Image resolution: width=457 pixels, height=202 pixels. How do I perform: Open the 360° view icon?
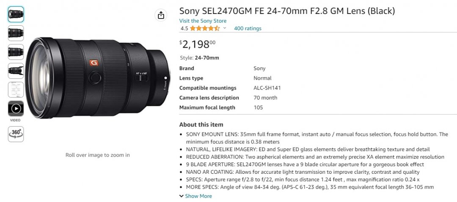point(16,134)
